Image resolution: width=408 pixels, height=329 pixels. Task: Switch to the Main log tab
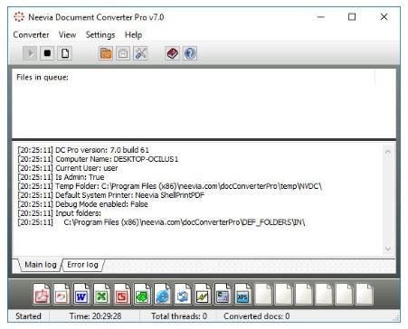point(41,265)
